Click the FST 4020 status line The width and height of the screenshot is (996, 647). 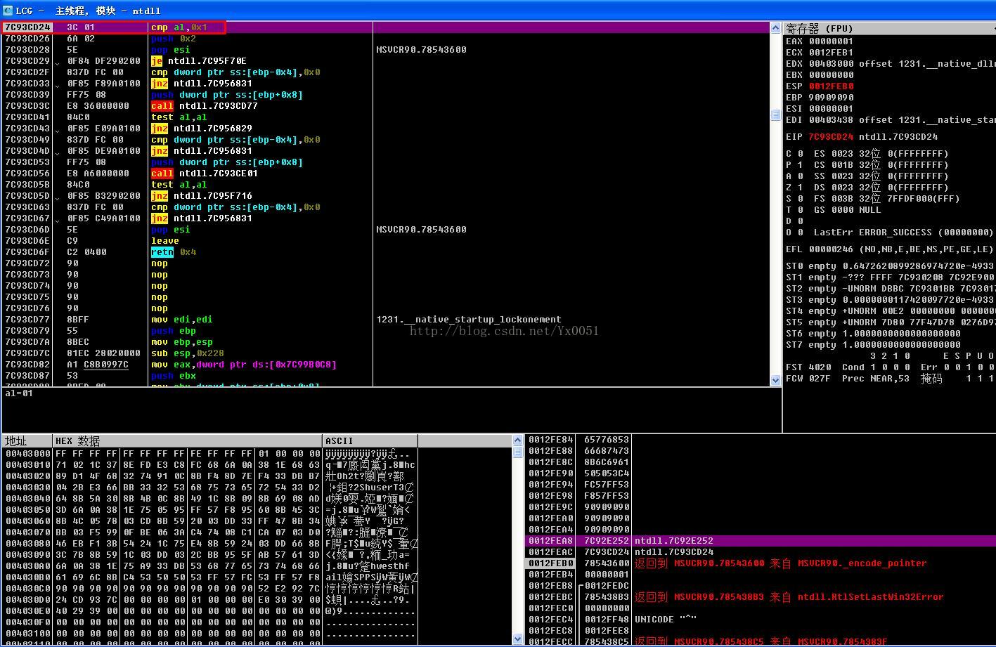(890, 367)
